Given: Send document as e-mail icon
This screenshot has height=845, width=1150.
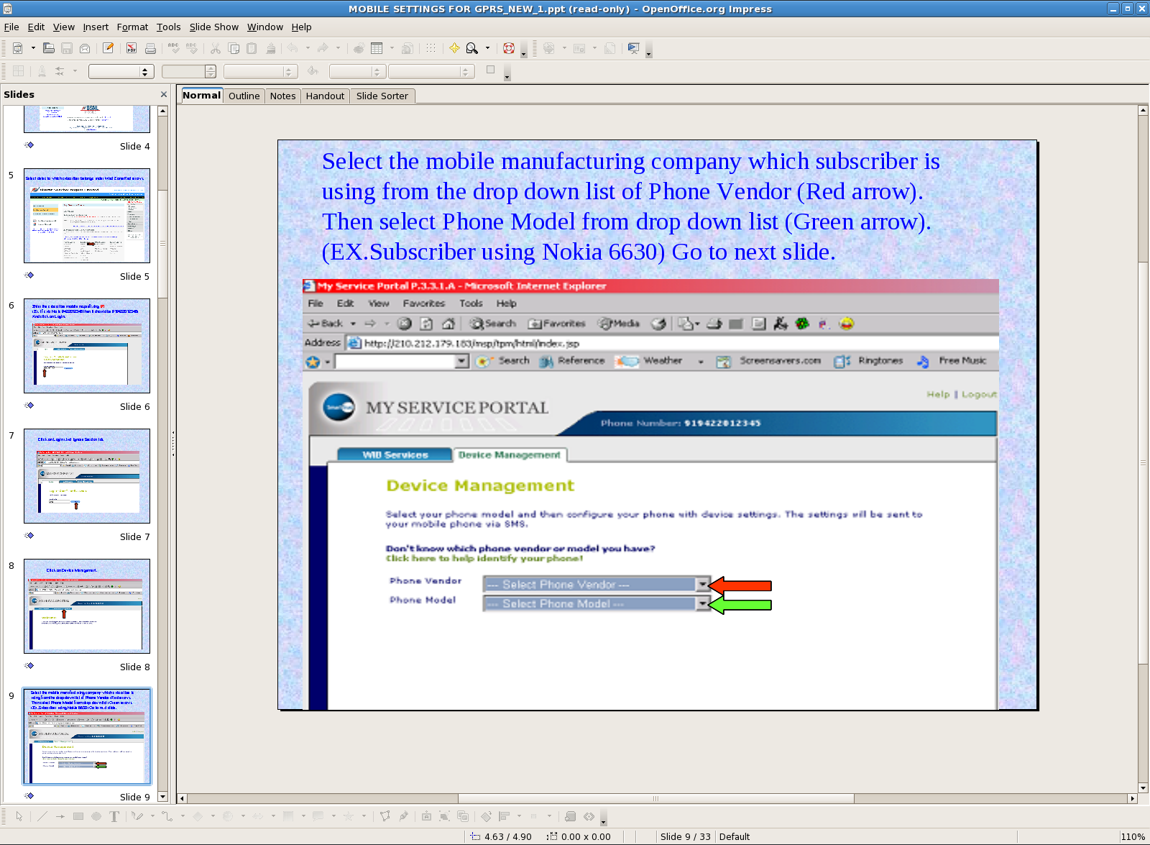Looking at the screenshot, I should click(85, 48).
